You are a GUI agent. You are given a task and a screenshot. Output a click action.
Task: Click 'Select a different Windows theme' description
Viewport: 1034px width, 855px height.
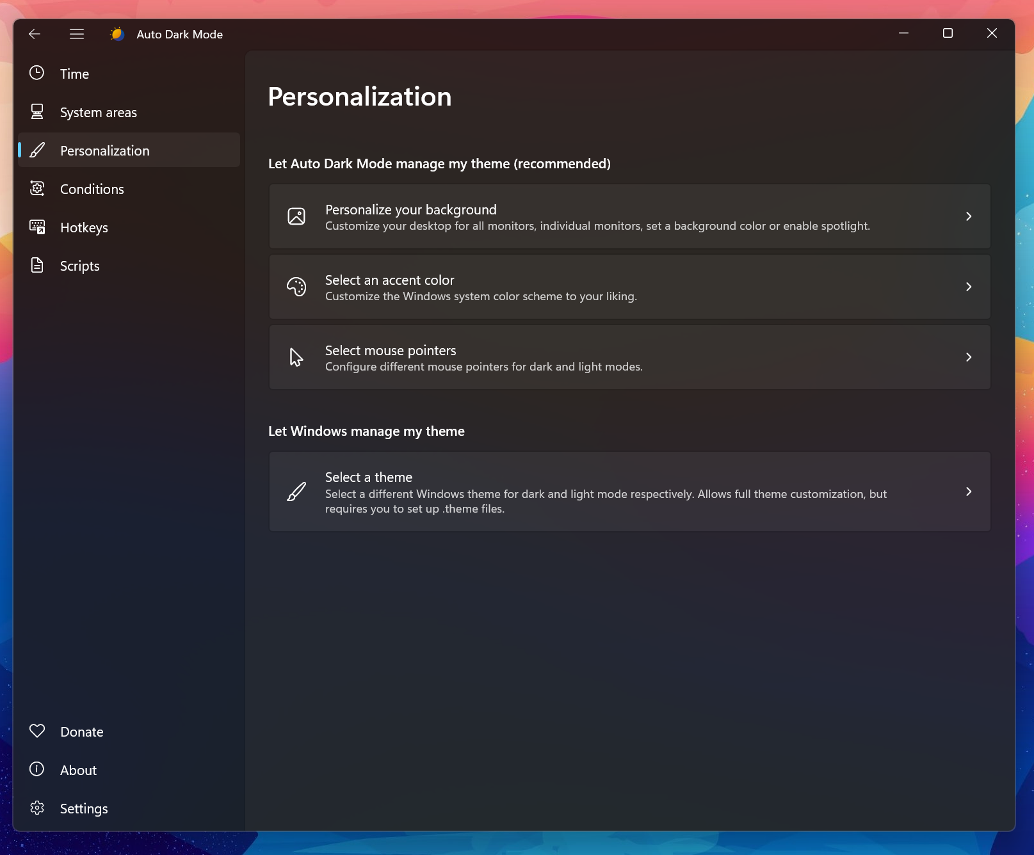[606, 501]
